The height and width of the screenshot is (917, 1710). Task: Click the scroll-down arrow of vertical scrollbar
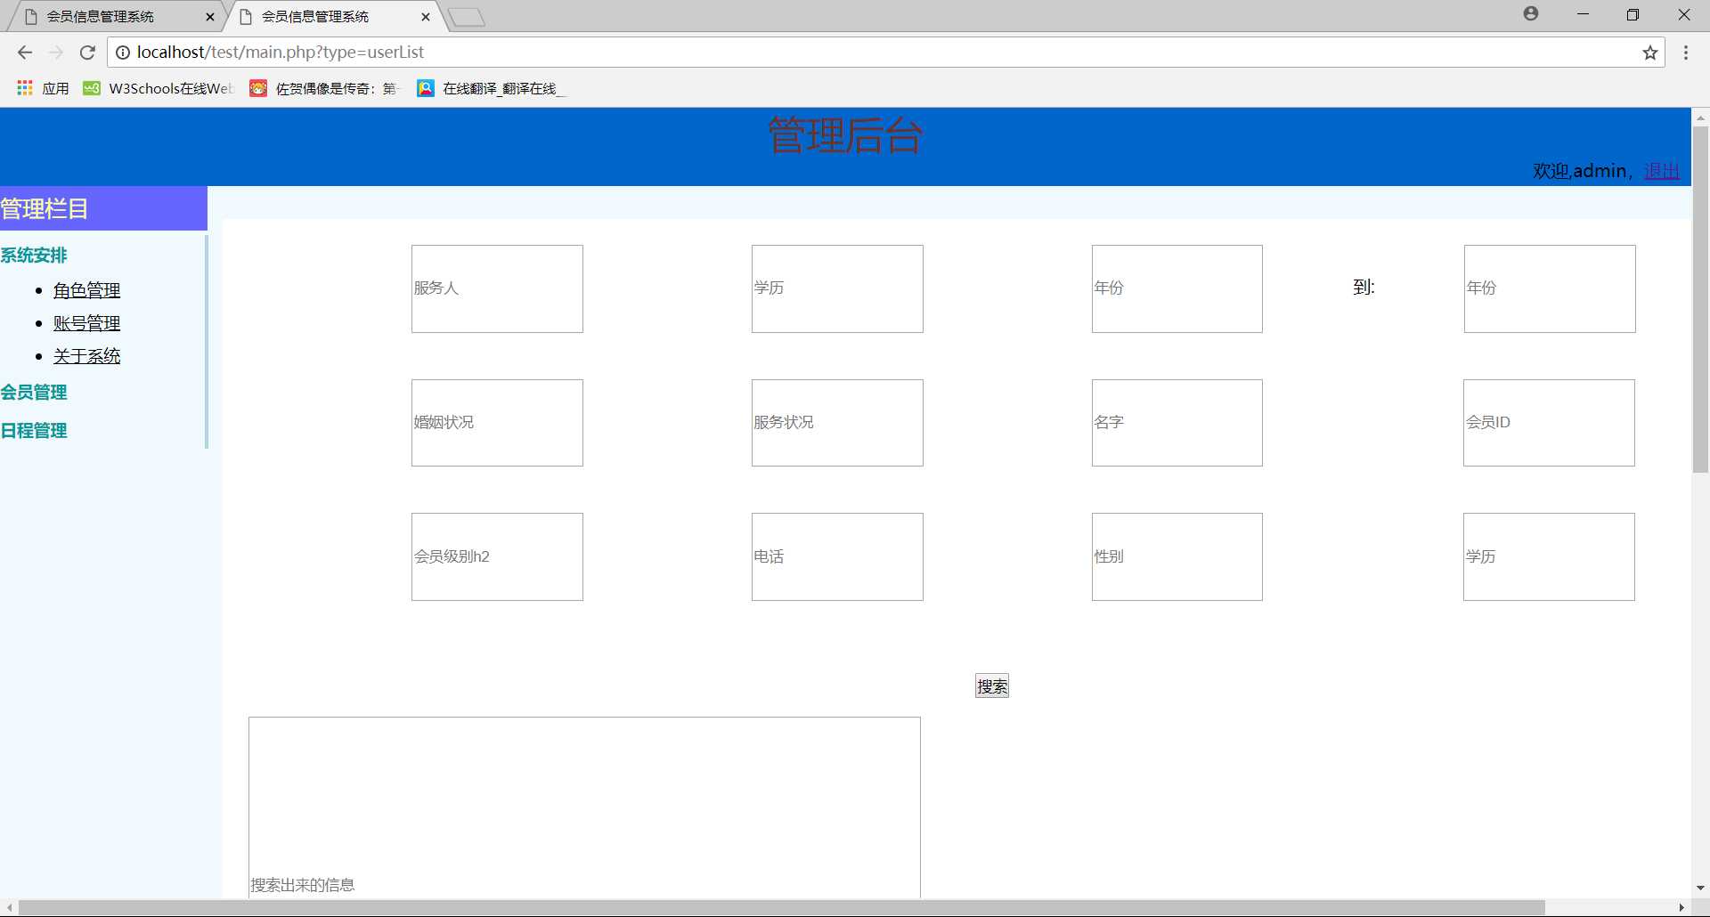[x=1700, y=888]
